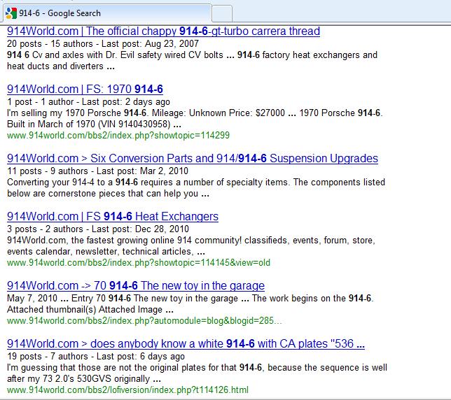Click the green lofiversion URL ending t114126.html
Image resolution: width=451 pixels, height=400 pixels.
pyautogui.click(x=127, y=390)
